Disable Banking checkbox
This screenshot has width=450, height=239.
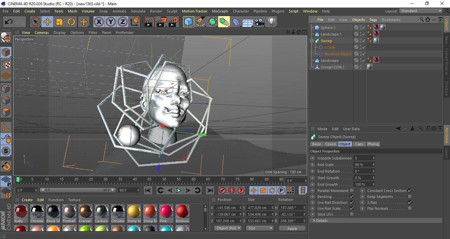[x=352, y=197]
